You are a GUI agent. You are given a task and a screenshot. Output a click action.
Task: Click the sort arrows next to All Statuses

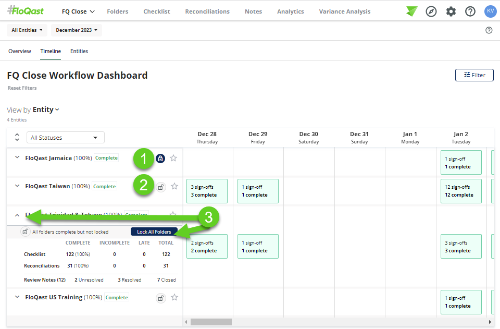(17, 137)
